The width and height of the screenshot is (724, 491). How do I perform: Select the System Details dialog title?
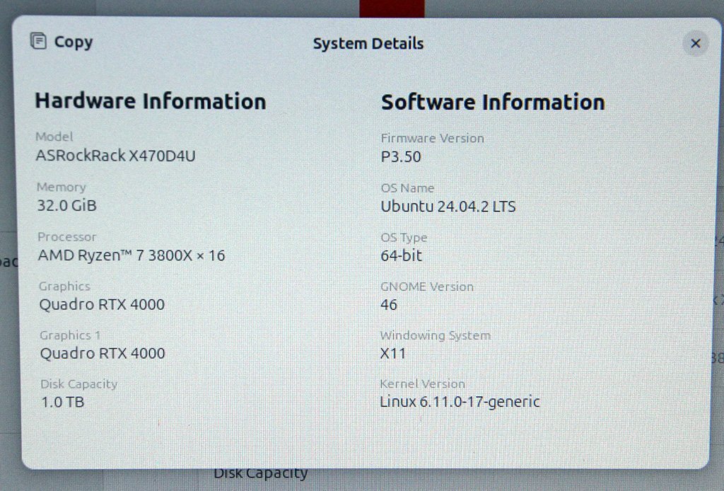coord(368,43)
